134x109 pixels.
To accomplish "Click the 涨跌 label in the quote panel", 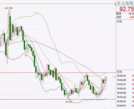I will (119, 17).
